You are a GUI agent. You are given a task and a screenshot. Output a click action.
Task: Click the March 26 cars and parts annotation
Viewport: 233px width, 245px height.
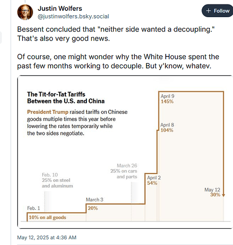(x=124, y=171)
